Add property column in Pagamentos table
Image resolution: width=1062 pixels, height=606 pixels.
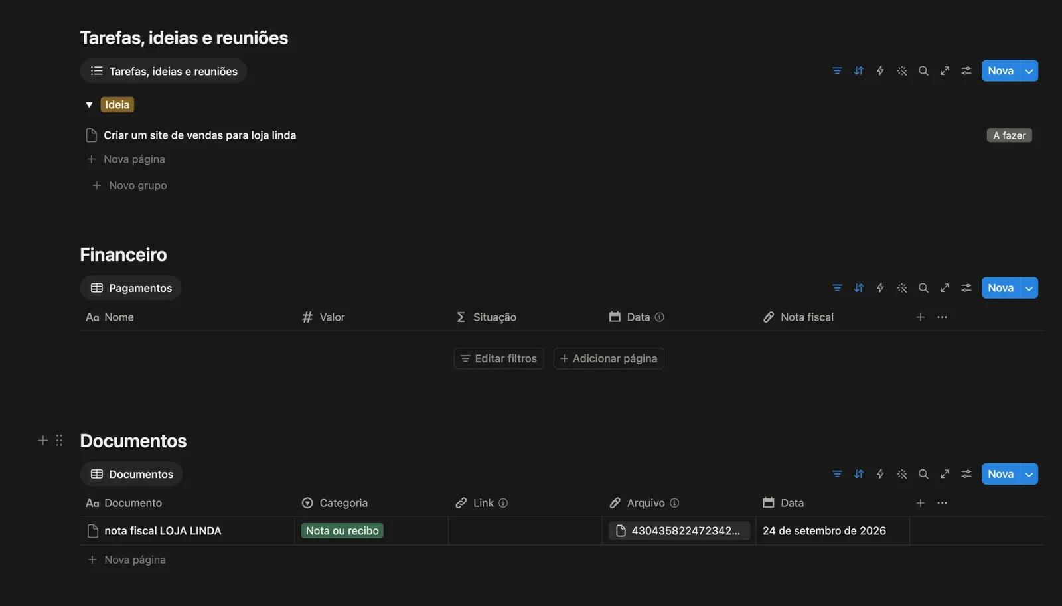tap(921, 317)
